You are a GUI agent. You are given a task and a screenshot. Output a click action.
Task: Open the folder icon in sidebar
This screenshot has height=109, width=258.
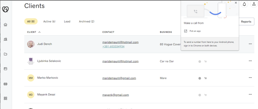5,54
